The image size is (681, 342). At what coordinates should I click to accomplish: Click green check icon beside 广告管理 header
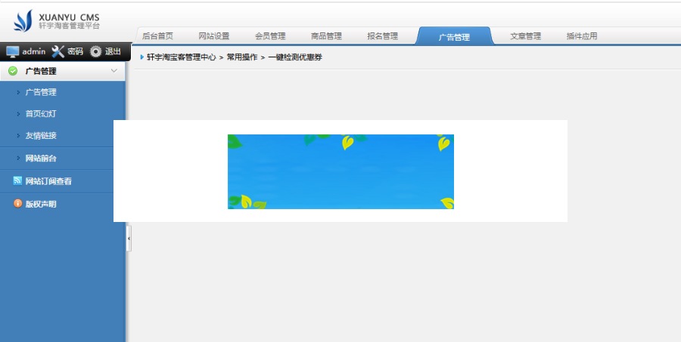click(x=13, y=71)
